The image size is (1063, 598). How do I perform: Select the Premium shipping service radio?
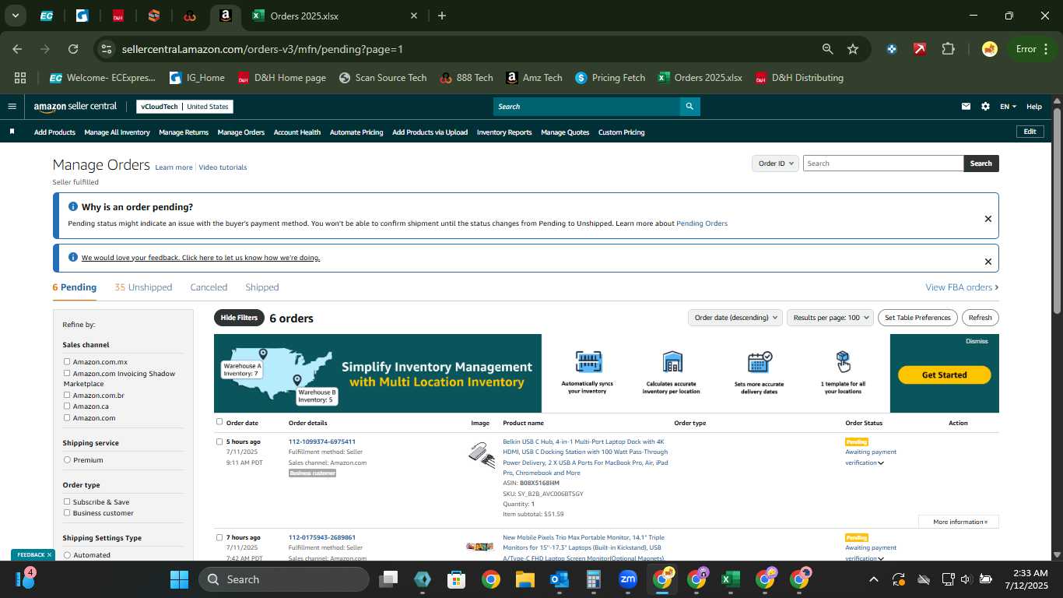(67, 460)
